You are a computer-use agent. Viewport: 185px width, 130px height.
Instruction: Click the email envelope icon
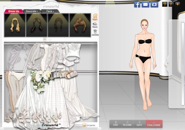click(145, 4)
